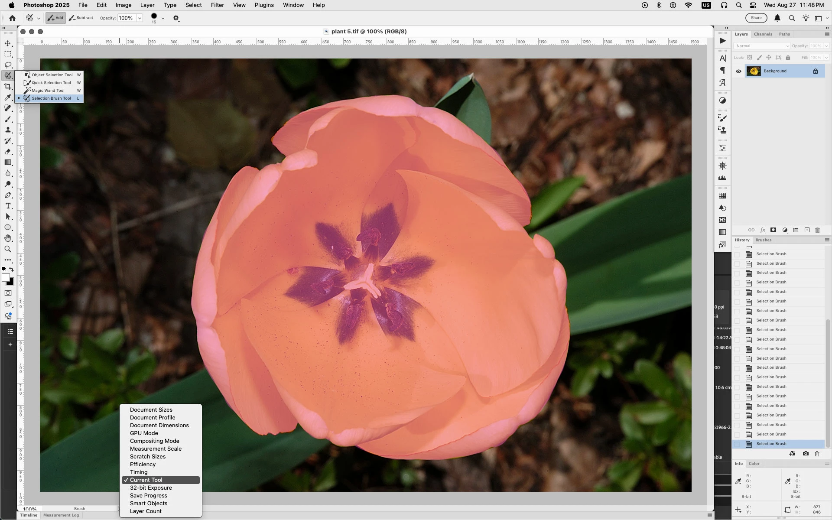The image size is (832, 520).
Task: Switch to the Channels tab
Action: tap(763, 34)
